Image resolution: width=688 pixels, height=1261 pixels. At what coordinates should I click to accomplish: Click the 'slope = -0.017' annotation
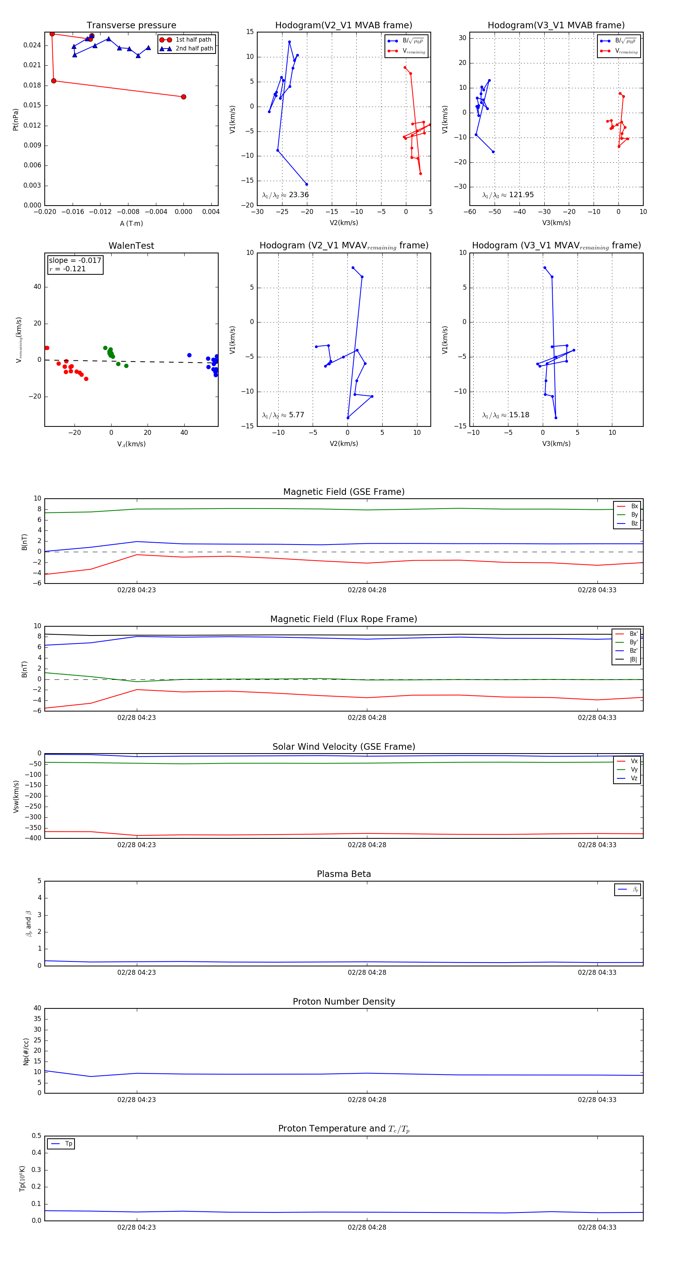click(75, 261)
